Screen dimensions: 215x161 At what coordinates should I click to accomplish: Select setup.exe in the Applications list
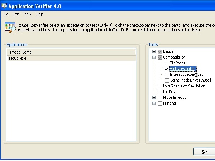click(71, 58)
